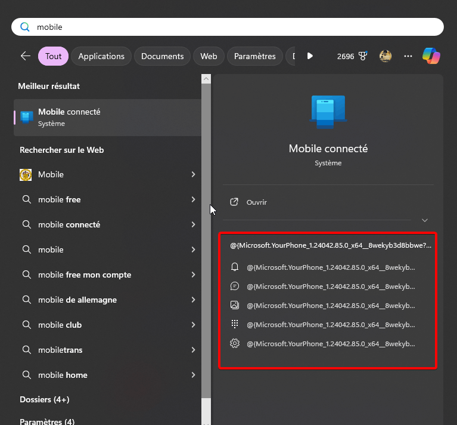
Task: Expand 'mobile home' suggestion chevron
Action: (193, 375)
